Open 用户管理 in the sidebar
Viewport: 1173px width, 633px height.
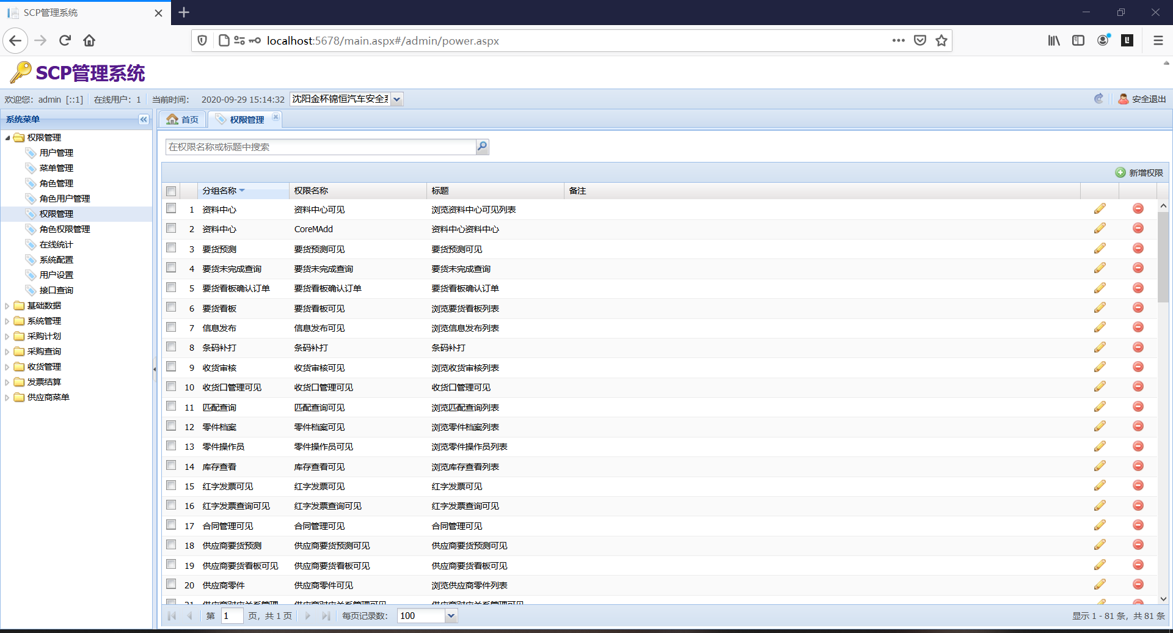[x=56, y=153]
